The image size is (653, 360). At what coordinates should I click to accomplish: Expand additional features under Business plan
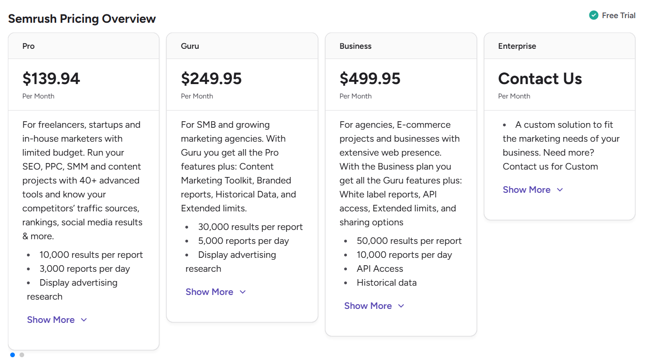pyautogui.click(x=368, y=306)
